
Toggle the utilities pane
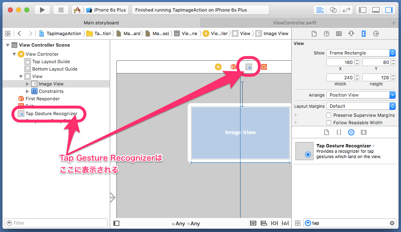[389, 10]
